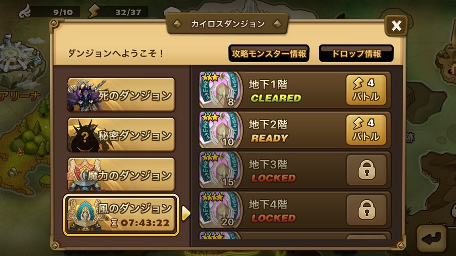Screen dimensions: 456x256
Task: Tap the padlock icon for 地下3階
Action: (366, 170)
